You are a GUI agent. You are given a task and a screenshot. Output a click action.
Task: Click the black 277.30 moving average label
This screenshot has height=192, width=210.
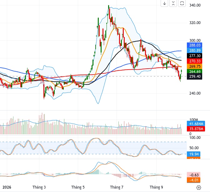[194, 56]
